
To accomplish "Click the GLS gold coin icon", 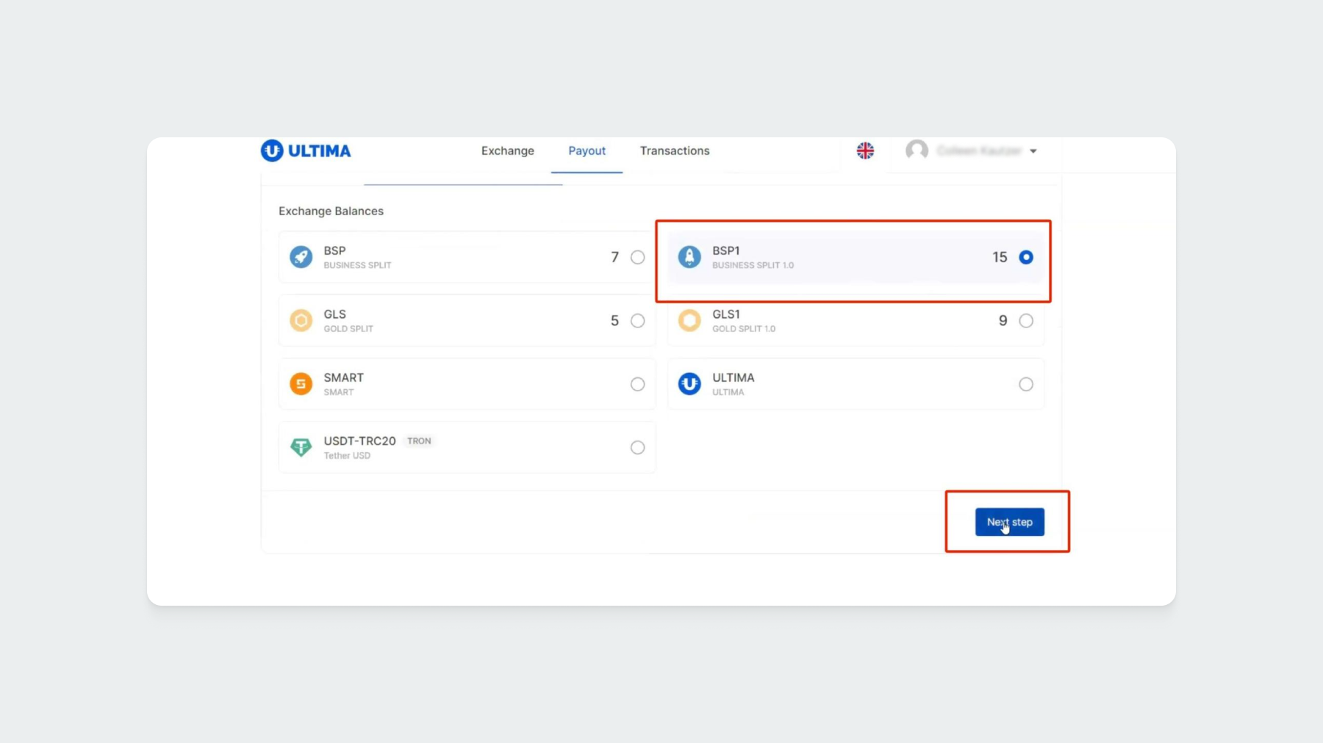I will [x=301, y=321].
